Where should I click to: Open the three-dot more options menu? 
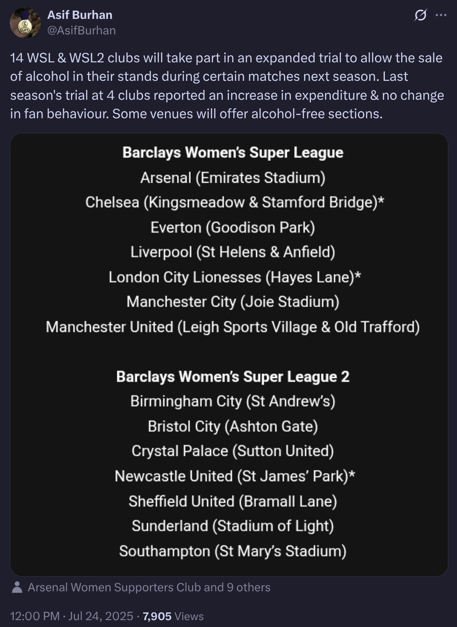pos(441,15)
